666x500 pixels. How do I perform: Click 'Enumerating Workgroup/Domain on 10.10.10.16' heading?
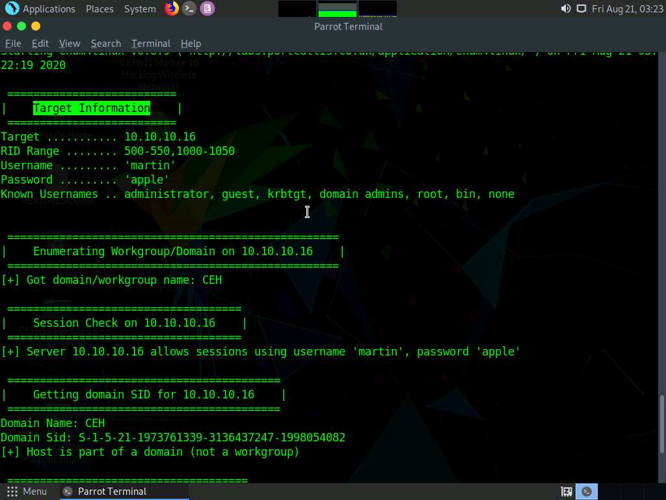coord(173,252)
